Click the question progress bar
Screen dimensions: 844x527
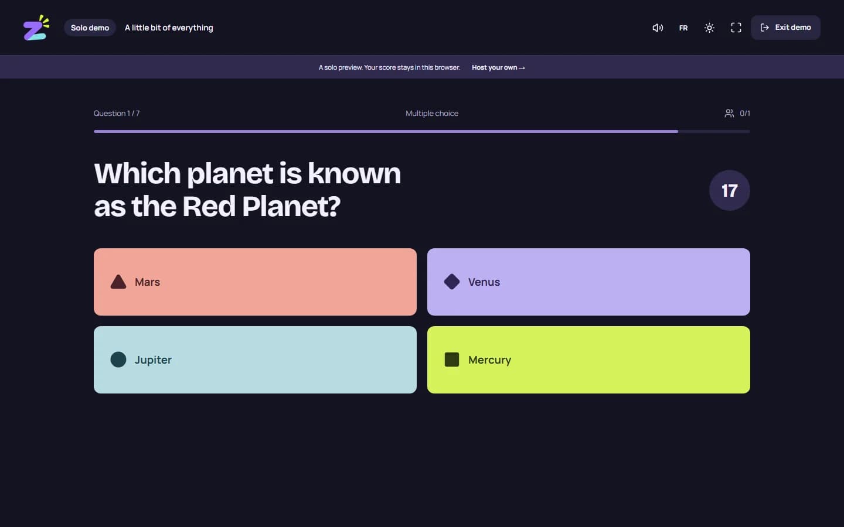tap(422, 131)
